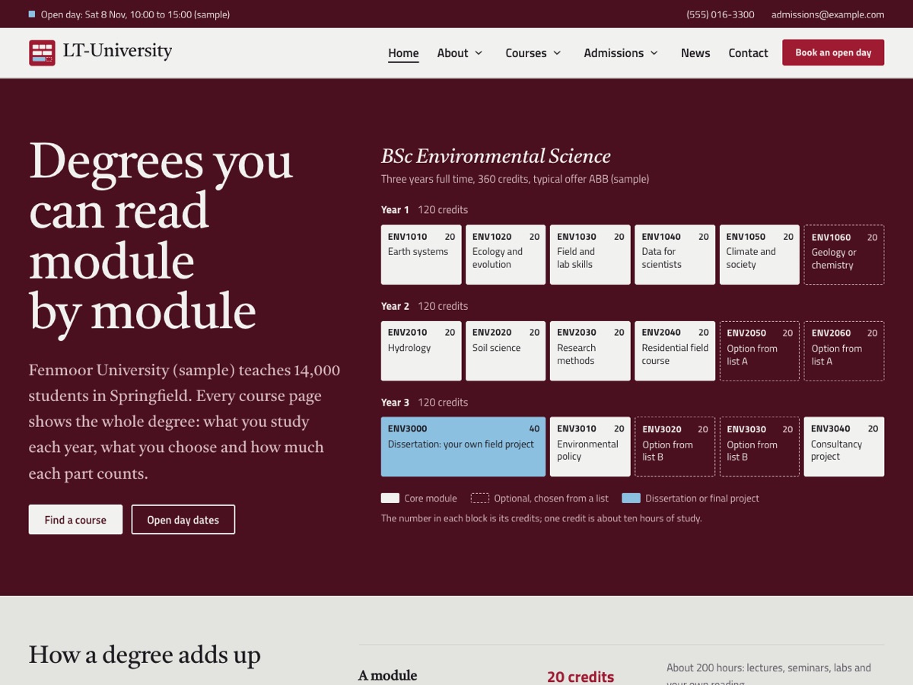Click the Year 3 label
Screen dimensions: 913x685
click(x=395, y=402)
